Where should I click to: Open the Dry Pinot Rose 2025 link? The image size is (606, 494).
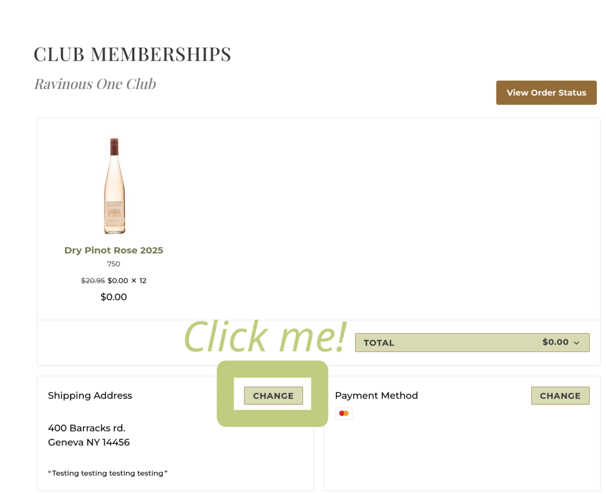[x=114, y=250]
